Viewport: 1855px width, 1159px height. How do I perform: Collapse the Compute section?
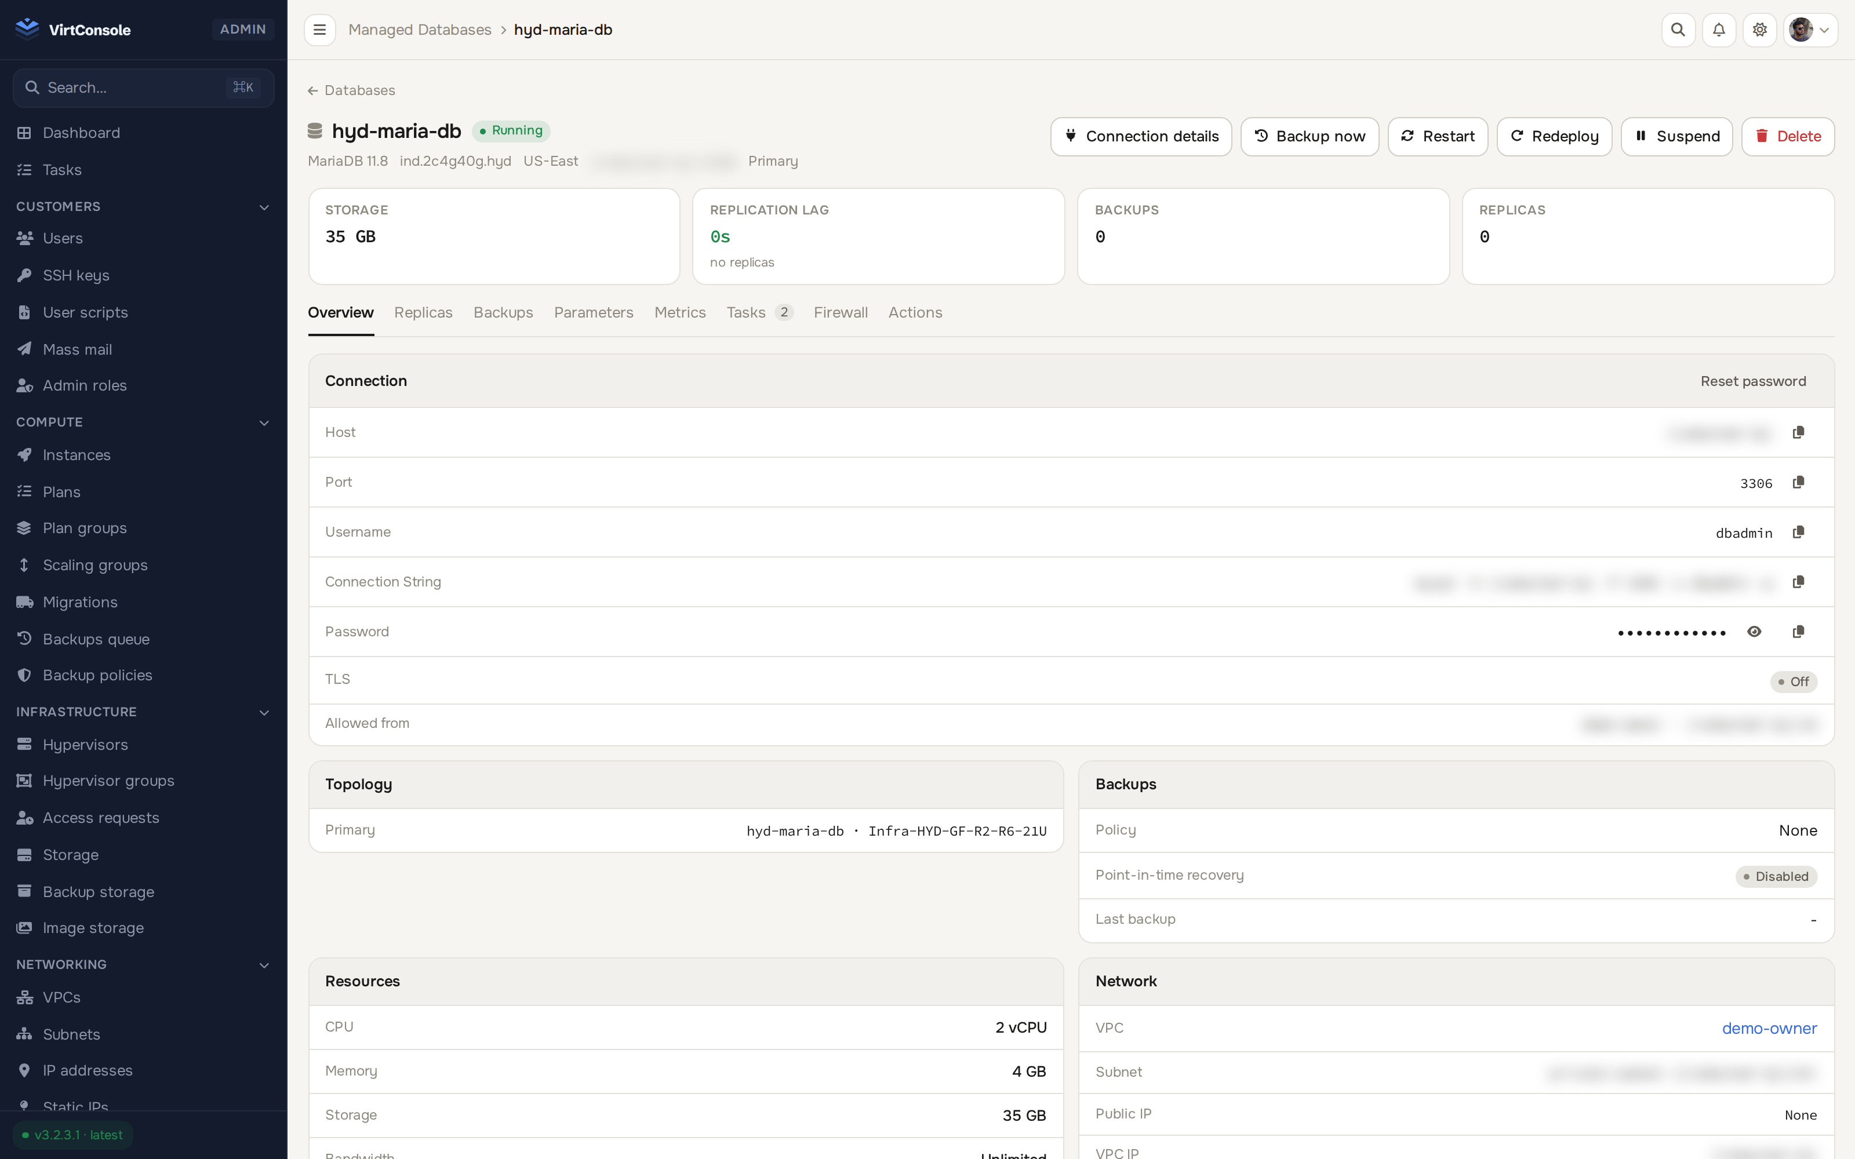click(264, 422)
